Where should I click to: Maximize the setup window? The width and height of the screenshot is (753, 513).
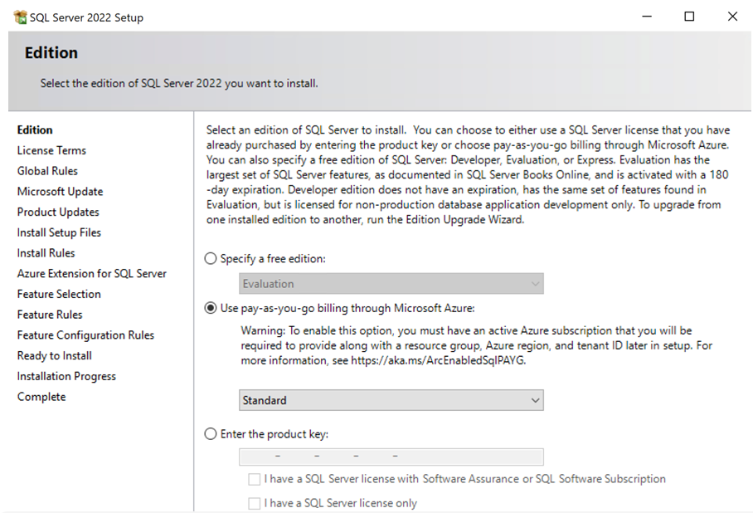click(x=689, y=17)
